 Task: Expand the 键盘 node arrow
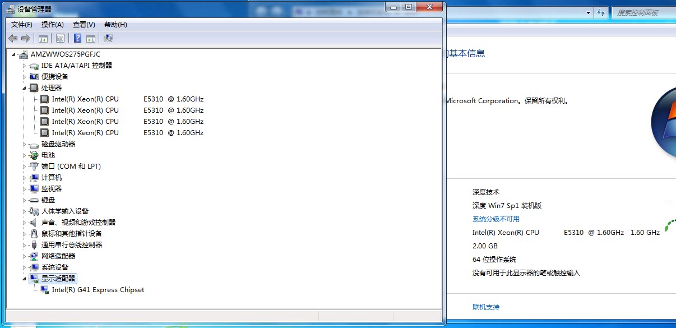tap(24, 200)
